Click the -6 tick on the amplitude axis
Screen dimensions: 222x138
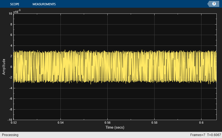pyautogui.click(x=11, y=99)
